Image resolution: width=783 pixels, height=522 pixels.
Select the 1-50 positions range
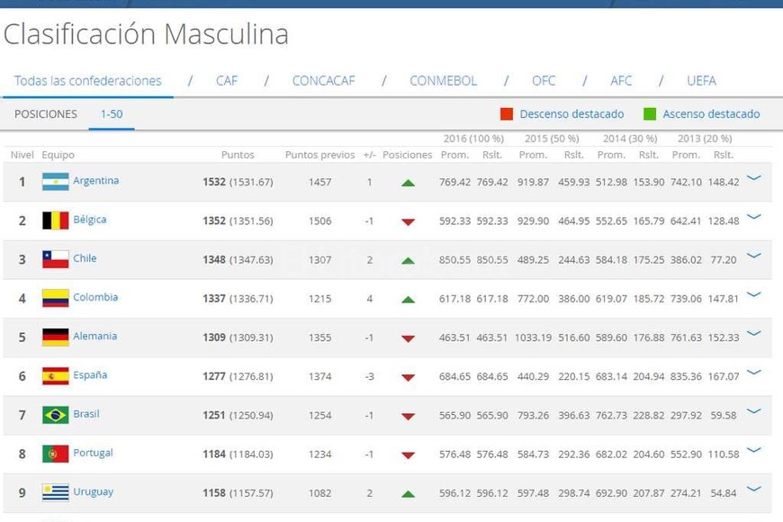click(112, 114)
